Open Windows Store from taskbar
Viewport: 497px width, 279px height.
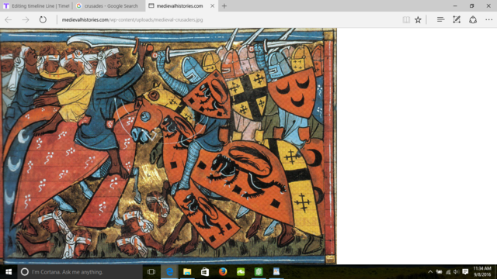[205, 272]
